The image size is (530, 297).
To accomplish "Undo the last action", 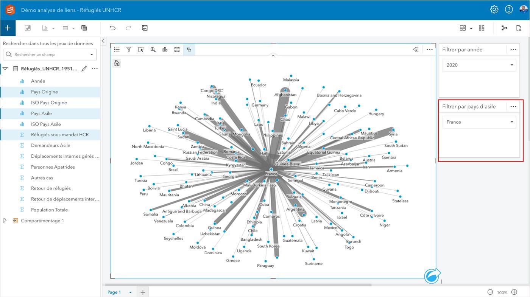I will coord(112,28).
